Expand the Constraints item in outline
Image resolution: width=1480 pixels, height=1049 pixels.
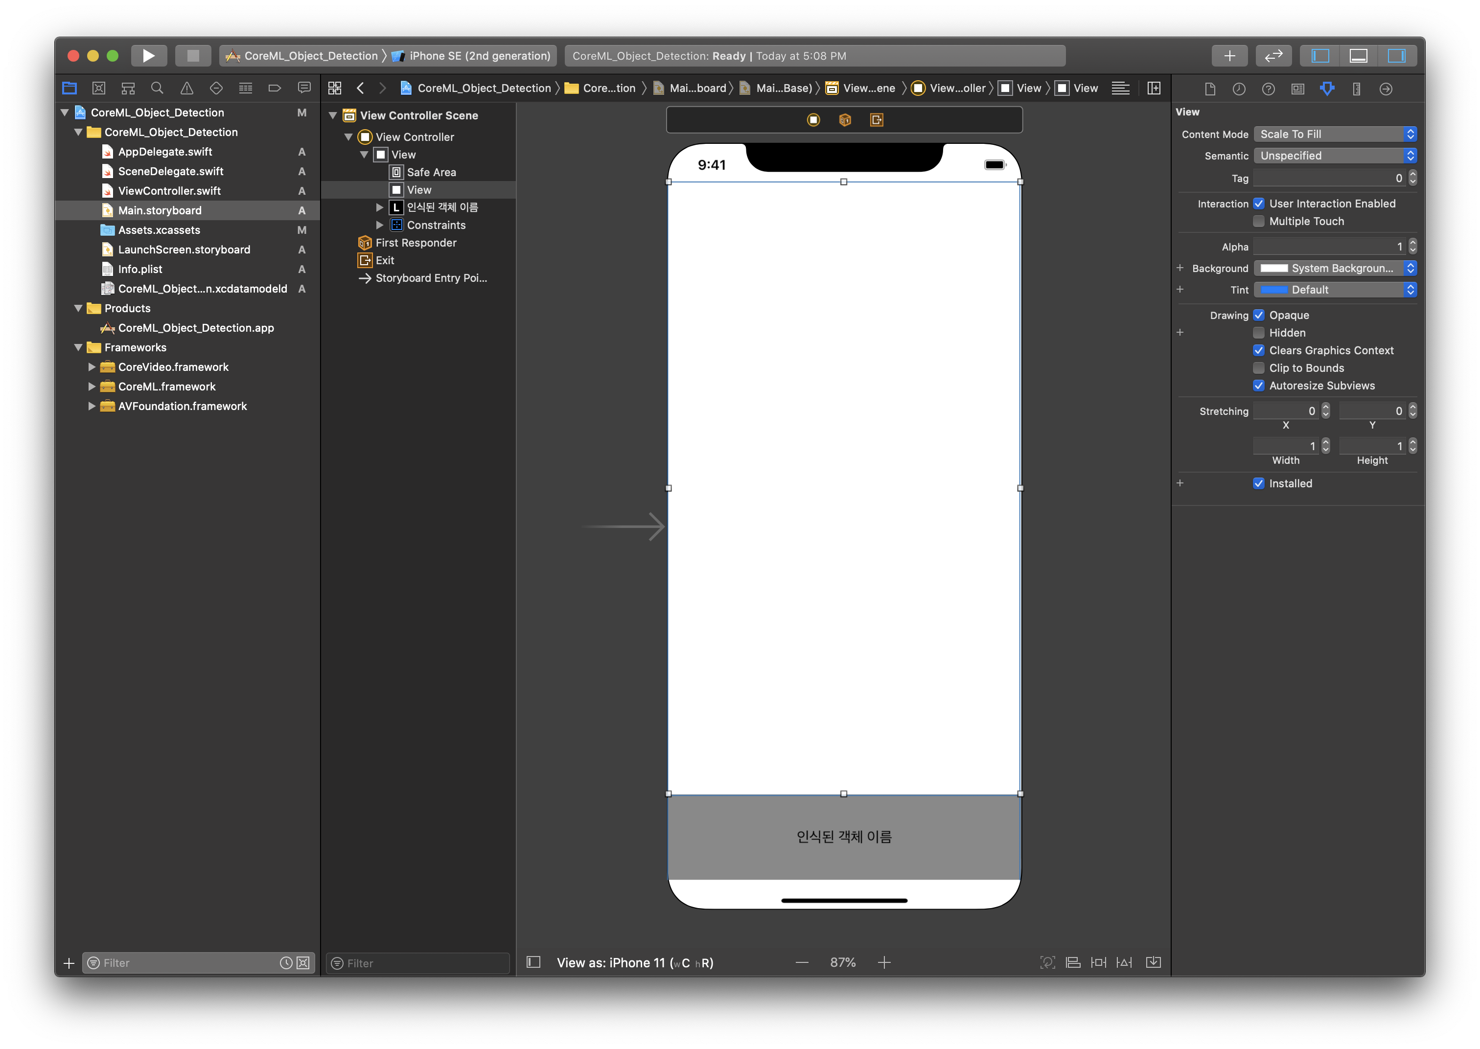tap(380, 225)
